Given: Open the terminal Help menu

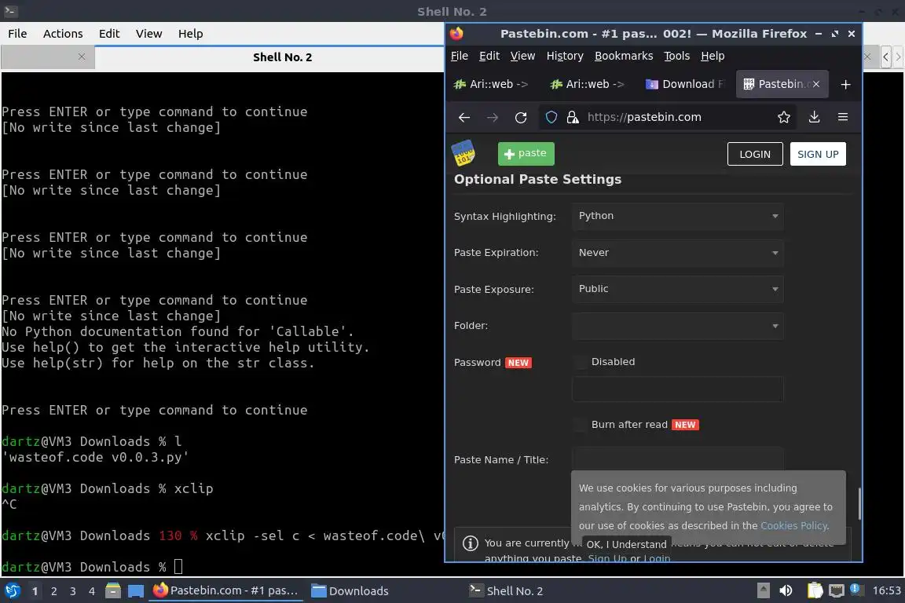Looking at the screenshot, I should point(190,34).
